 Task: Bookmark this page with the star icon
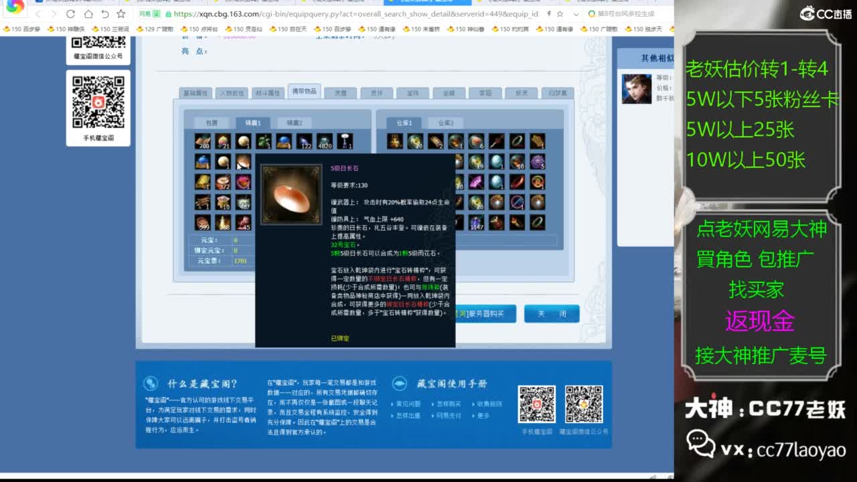(x=121, y=13)
